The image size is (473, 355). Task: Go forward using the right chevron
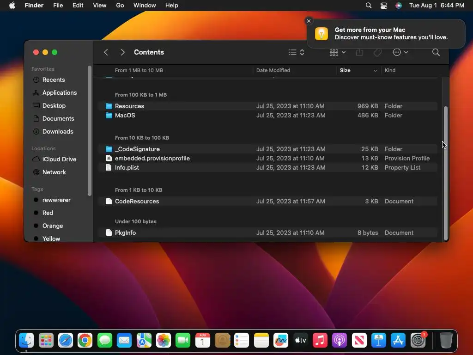pyautogui.click(x=122, y=52)
